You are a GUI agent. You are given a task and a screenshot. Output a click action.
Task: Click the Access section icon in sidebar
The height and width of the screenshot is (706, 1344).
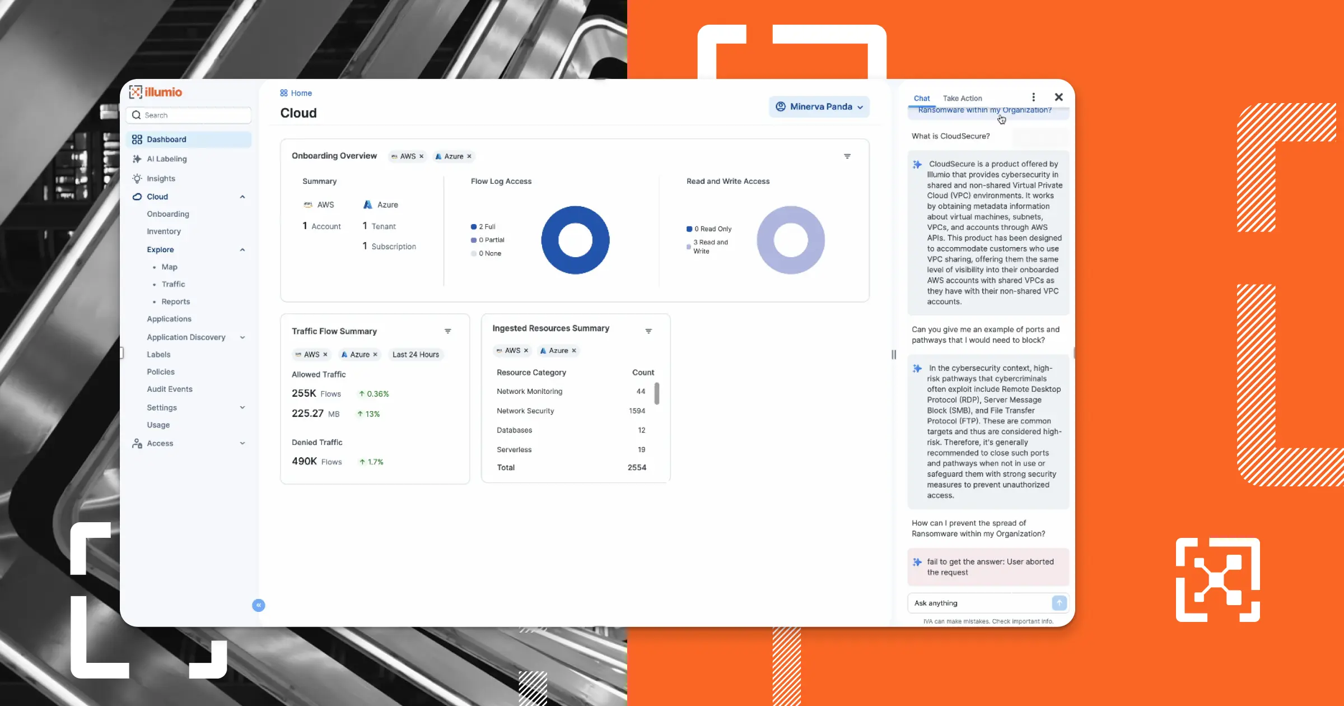click(137, 443)
